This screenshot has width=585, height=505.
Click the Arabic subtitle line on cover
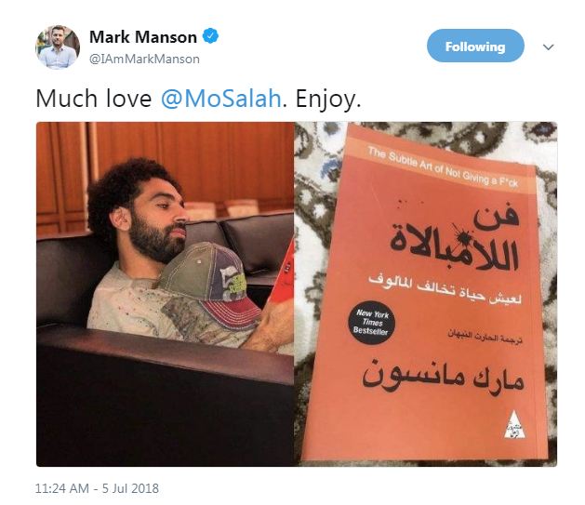coord(445,289)
